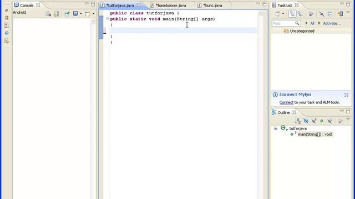Maximize the editor area
The width and height of the screenshot is (355, 199).
pos(265,4)
